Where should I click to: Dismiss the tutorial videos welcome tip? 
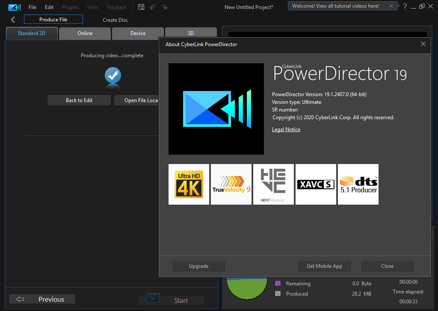391,6
